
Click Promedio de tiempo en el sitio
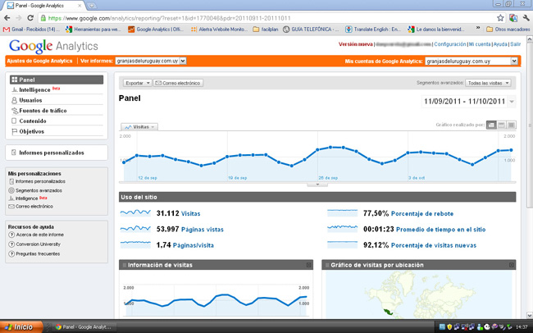tap(441, 230)
